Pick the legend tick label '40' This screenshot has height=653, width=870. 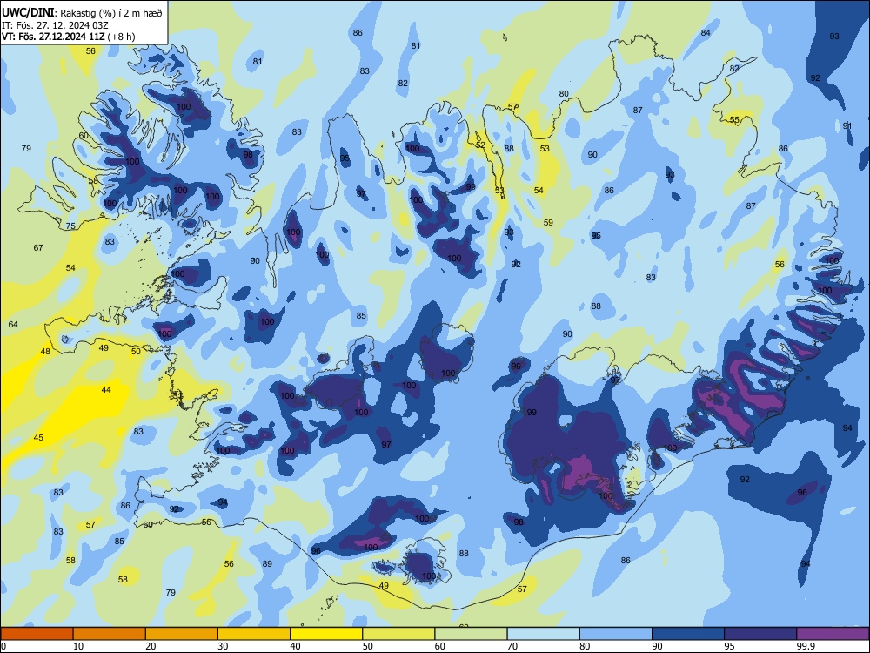295,646
